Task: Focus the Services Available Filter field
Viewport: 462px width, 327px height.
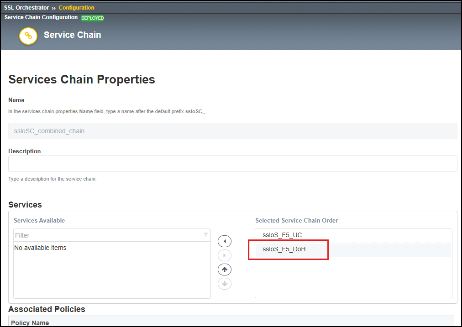Action: tap(112, 235)
